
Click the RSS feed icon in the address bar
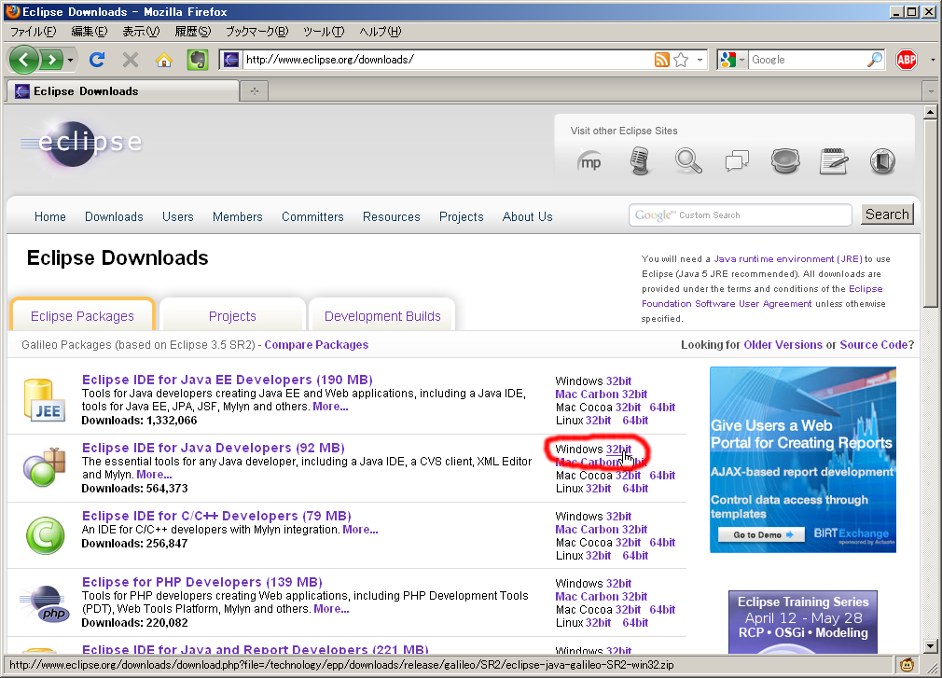coord(661,60)
